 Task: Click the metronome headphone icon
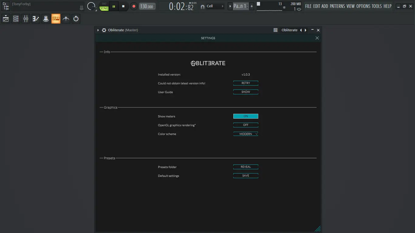pyautogui.click(x=202, y=6)
